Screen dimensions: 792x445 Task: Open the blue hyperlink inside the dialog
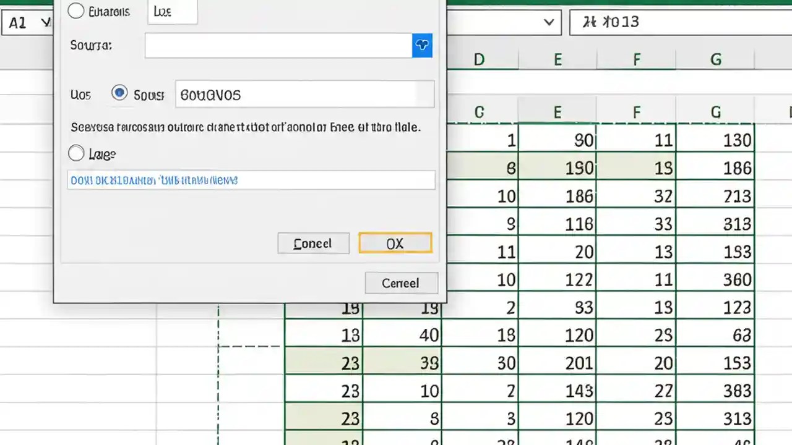click(153, 180)
